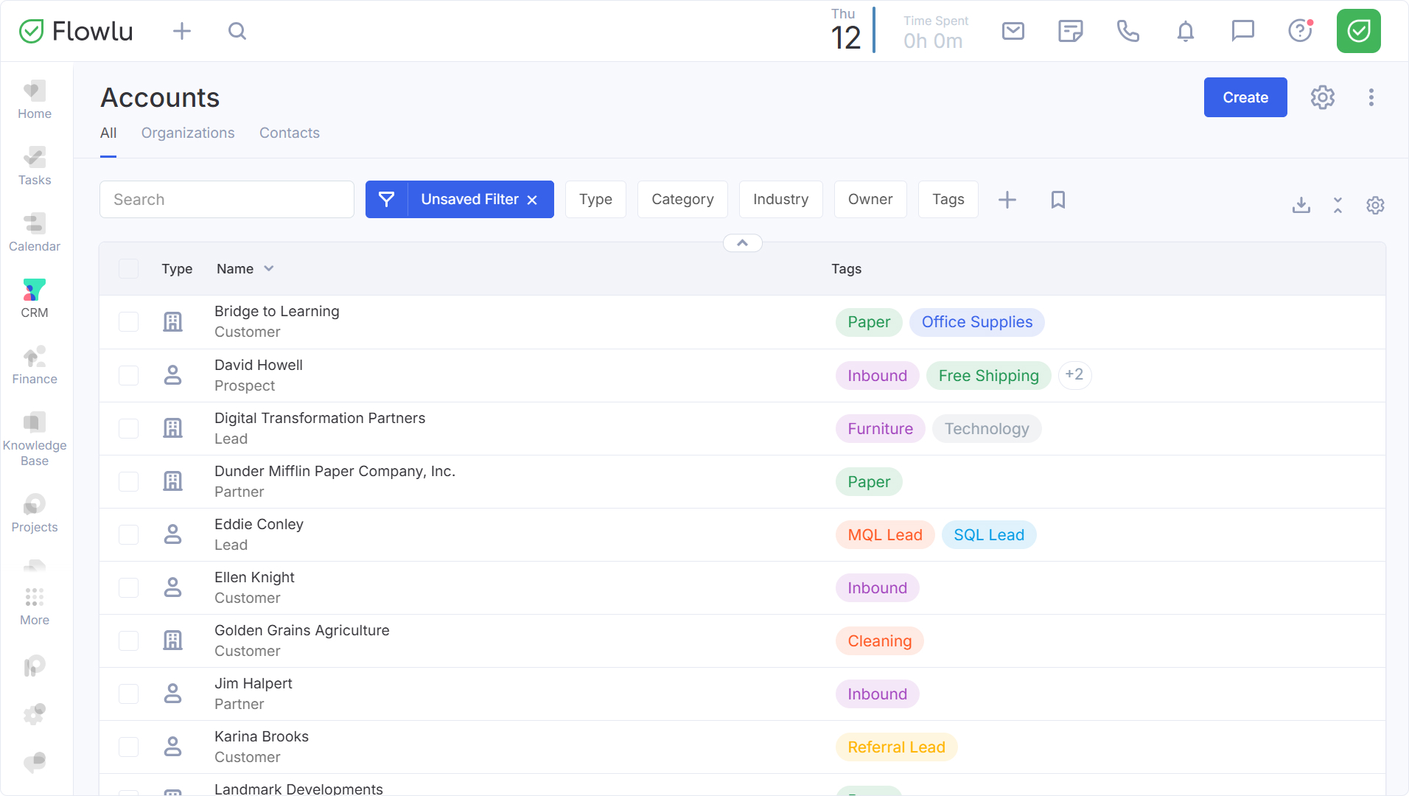This screenshot has width=1409, height=796.
Task: Open the Industry filter dropdown
Action: pos(780,200)
